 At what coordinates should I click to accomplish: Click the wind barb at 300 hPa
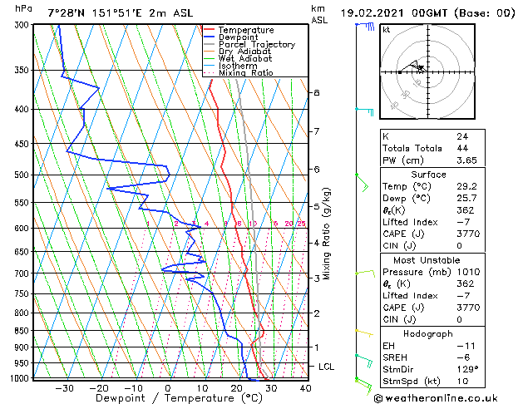[365, 26]
